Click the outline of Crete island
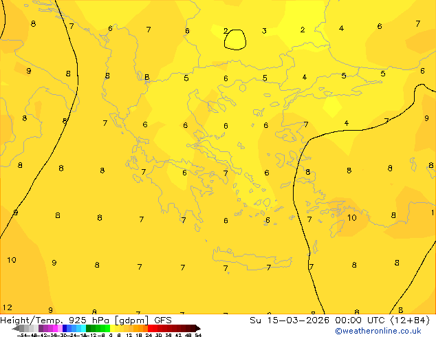The image size is (436, 337). (252, 258)
